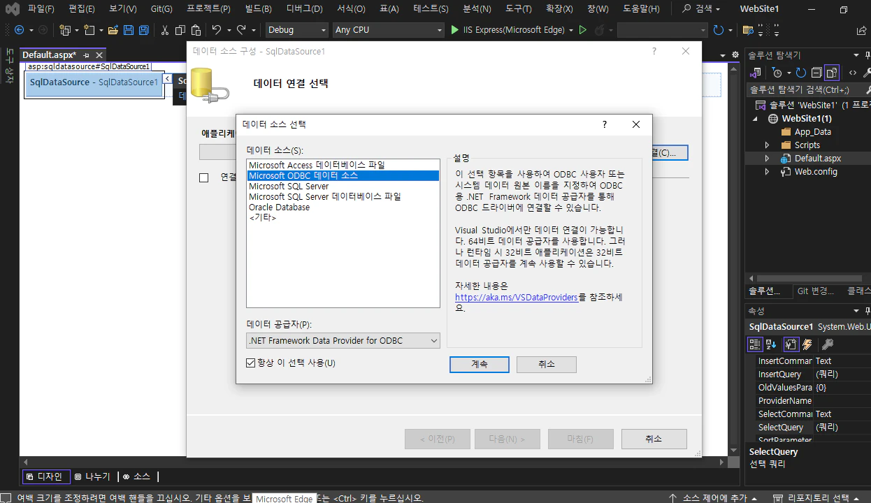Click the Collapse All icon in Solution Explorer
871x503 pixels.
coord(816,73)
